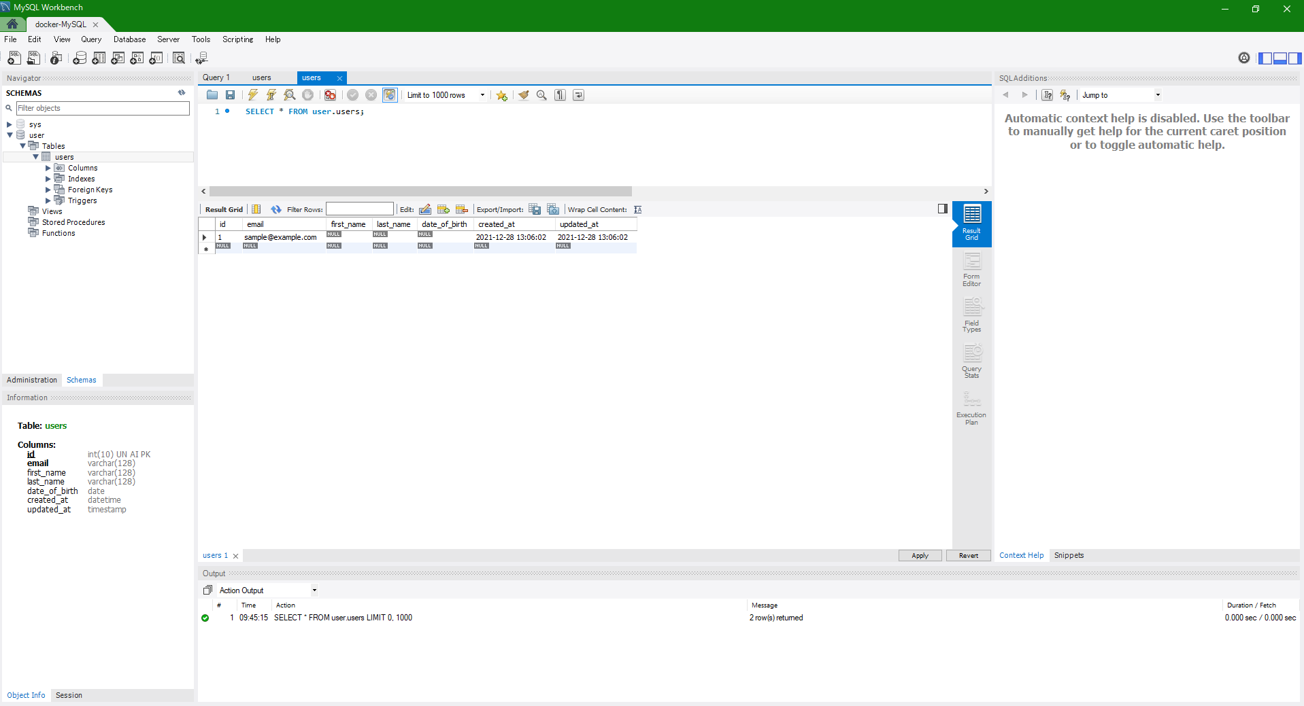Collapse the user schema
This screenshot has width=1304, height=706.
coord(10,135)
